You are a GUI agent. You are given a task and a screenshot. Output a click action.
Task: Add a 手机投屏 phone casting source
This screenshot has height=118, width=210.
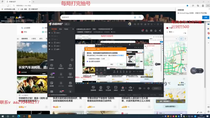pos(108,88)
